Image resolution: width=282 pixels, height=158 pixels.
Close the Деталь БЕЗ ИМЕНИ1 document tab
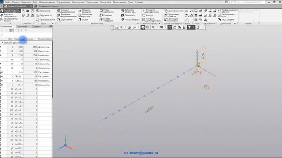(31, 6)
